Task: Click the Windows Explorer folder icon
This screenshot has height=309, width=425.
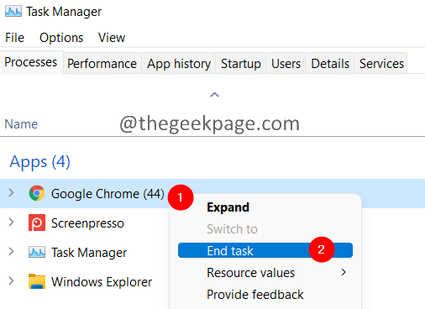Action: pos(37,281)
